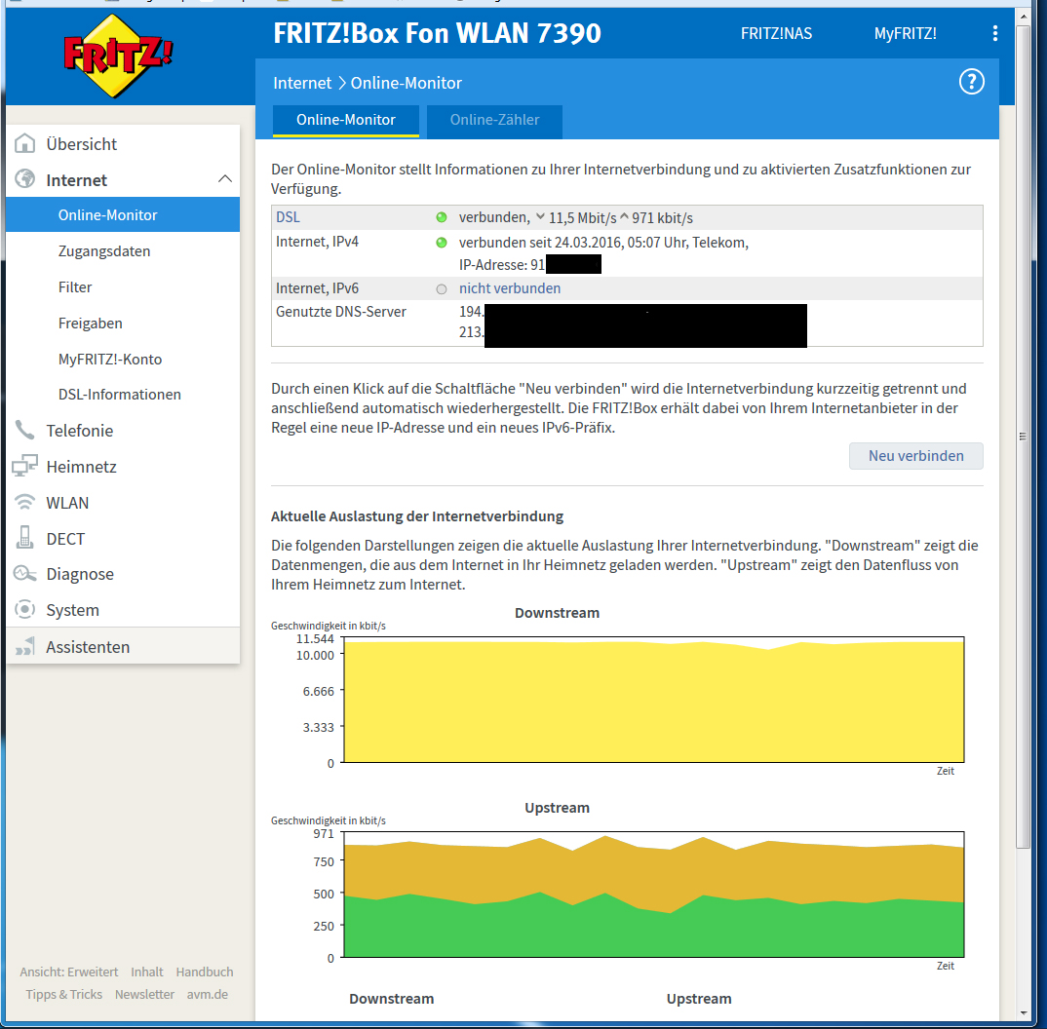The image size is (1047, 1029).
Task: Click green DSL connection status dot
Action: (442, 217)
